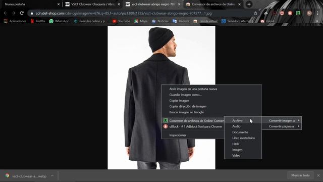Viewport: 323px width, 182px height.
Task: Select Documento in the conversion submenu
Action: (x=243, y=132)
